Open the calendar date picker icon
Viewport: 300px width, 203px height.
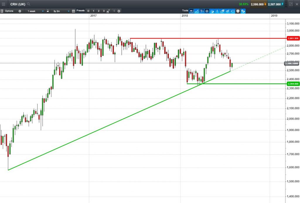point(74,11)
